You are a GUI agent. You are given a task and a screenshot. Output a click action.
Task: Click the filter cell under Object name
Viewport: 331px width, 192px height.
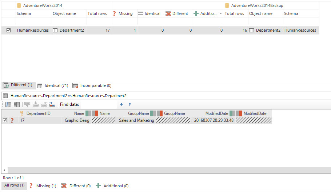coord(69,21)
